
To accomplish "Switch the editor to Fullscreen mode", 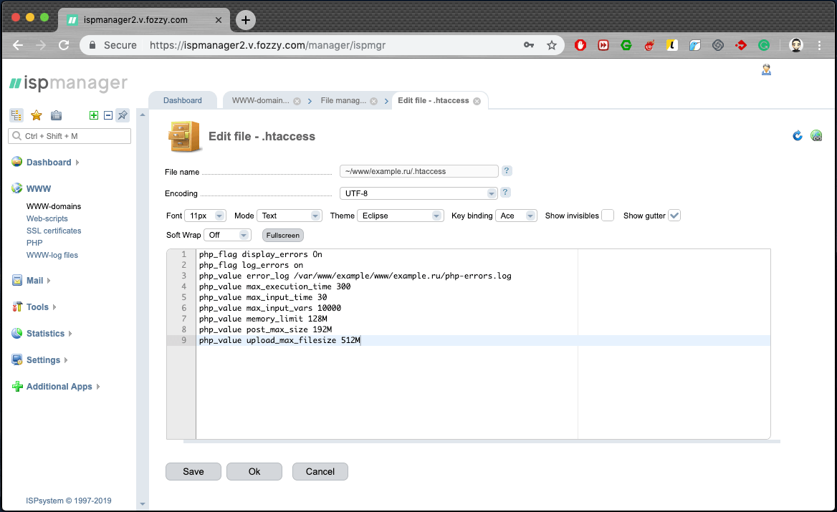I will (282, 234).
